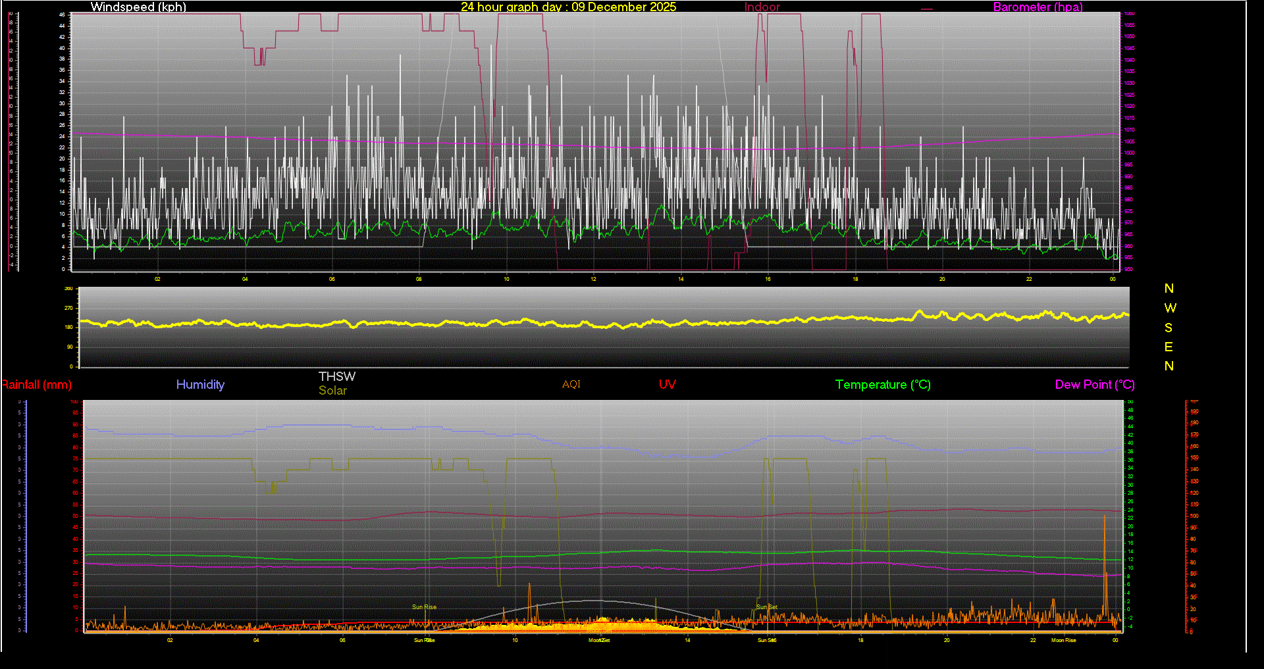This screenshot has height=669, width=1264.
Task: Click the THSW legend label
Action: [x=336, y=376]
